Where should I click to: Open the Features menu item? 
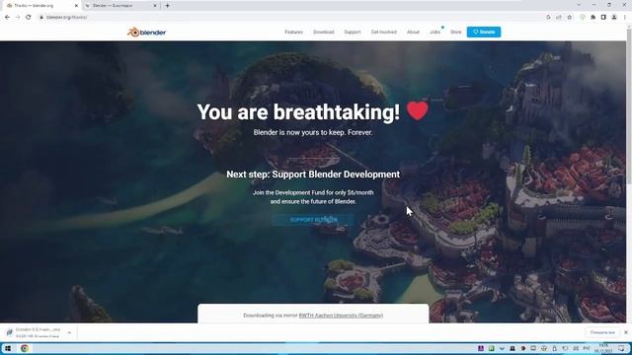[x=294, y=32]
